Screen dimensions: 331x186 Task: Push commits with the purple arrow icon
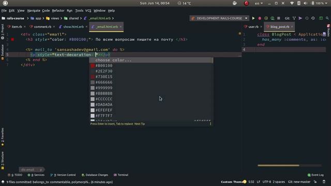300,19
